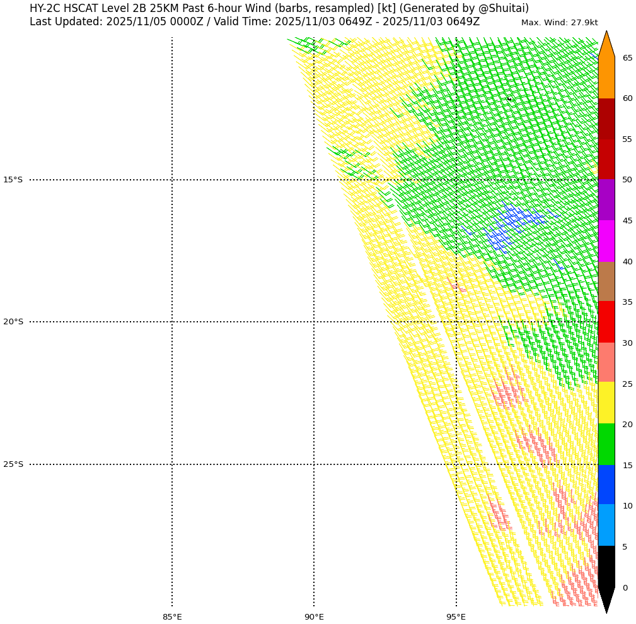This screenshot has width=636, height=624.
Task: Select the 95°E longitude axis label
Action: point(456,616)
